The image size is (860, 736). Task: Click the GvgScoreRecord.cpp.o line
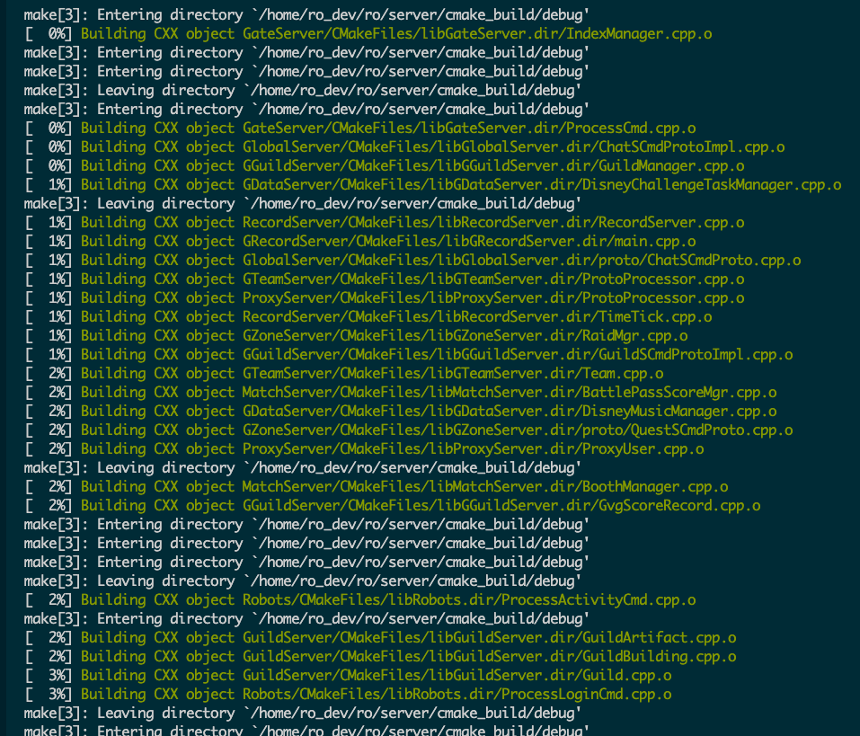point(420,505)
